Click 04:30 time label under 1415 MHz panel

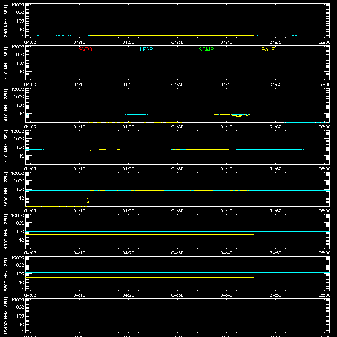point(177,169)
